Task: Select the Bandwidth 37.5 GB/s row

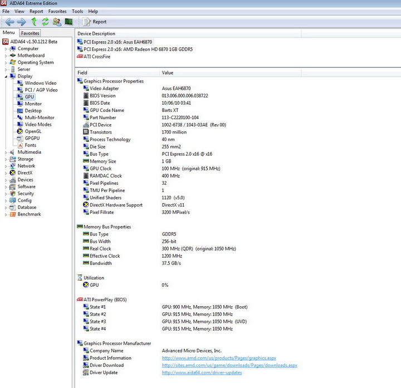Action: tap(131, 263)
